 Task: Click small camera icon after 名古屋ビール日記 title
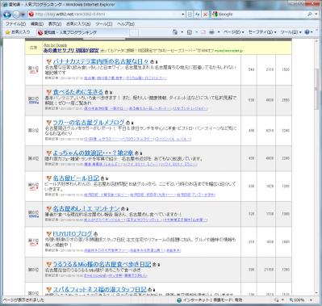pyautogui.click(x=102, y=178)
